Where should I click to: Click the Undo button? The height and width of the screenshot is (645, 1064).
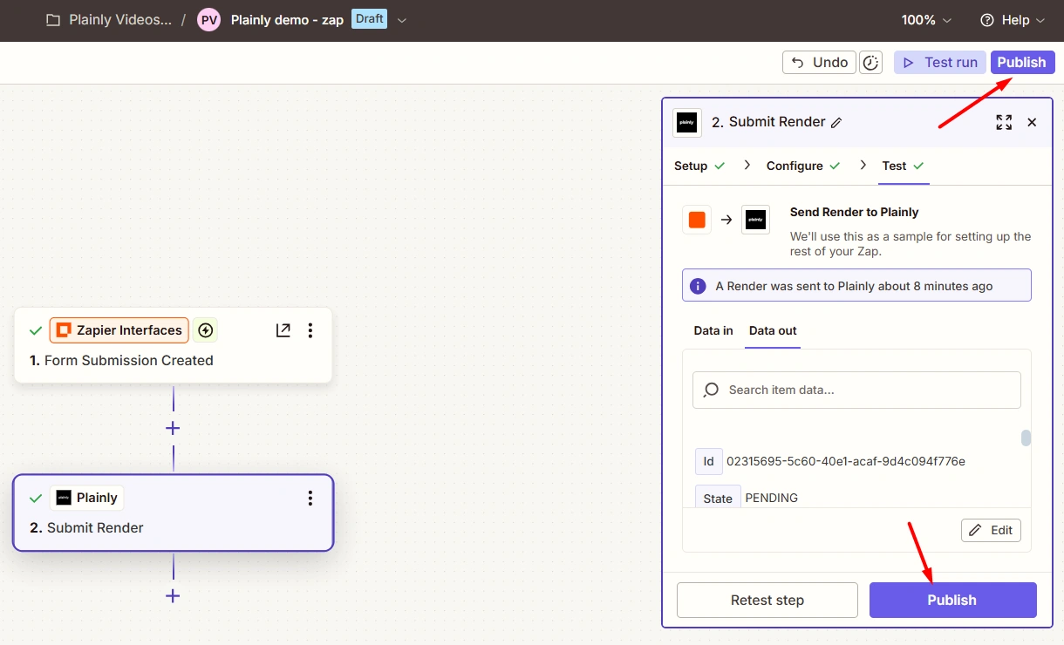tap(819, 62)
